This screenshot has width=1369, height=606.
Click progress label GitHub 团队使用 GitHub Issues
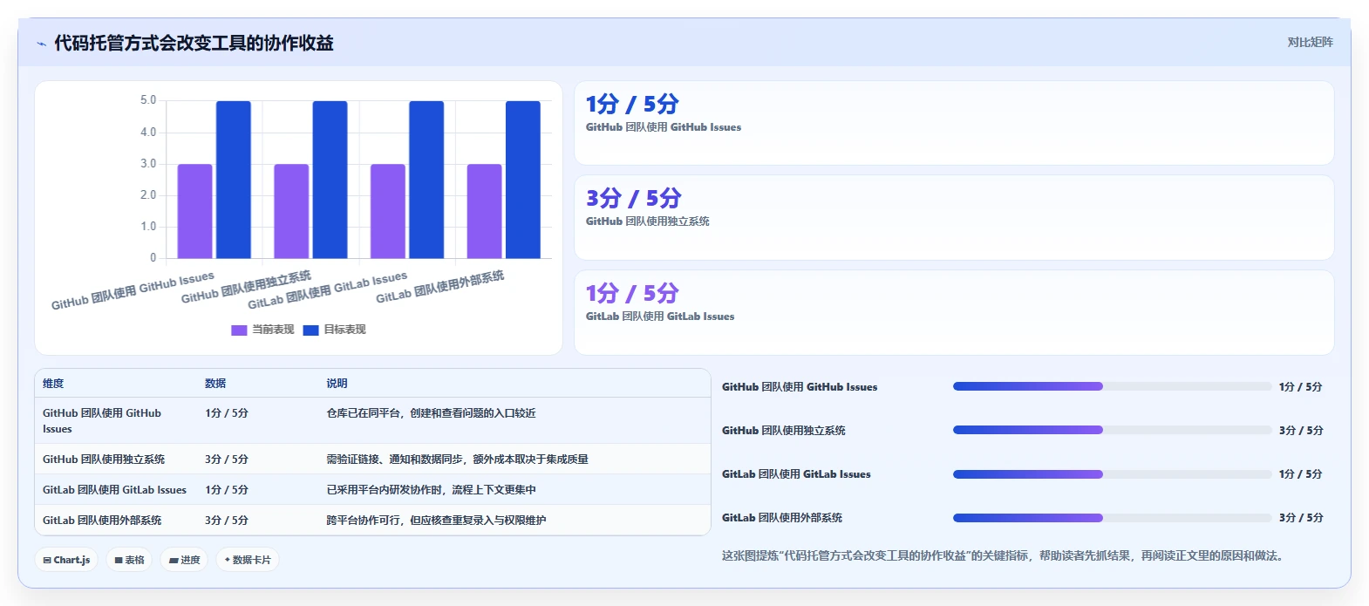click(x=800, y=387)
